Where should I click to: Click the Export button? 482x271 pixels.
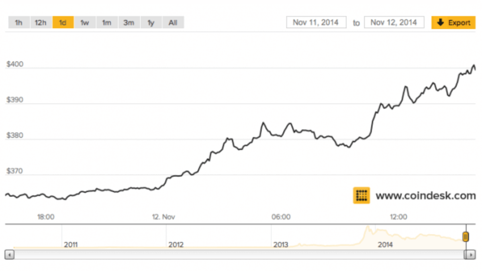(x=453, y=22)
